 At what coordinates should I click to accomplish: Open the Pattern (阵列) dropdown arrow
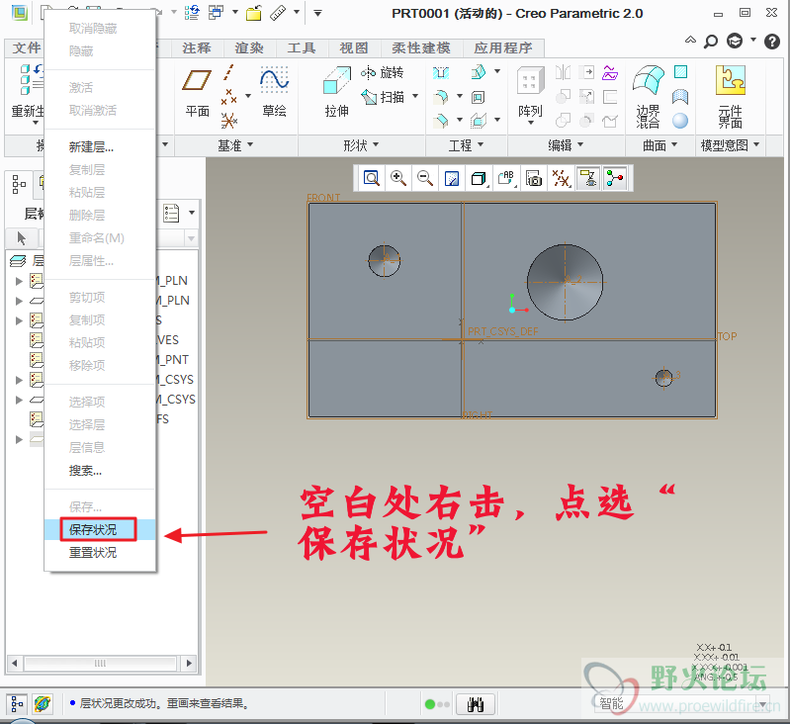(531, 123)
